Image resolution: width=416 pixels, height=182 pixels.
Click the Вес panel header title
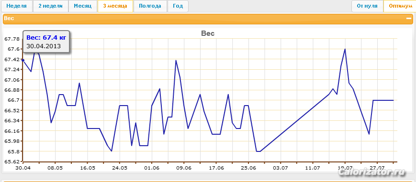tap(9, 19)
